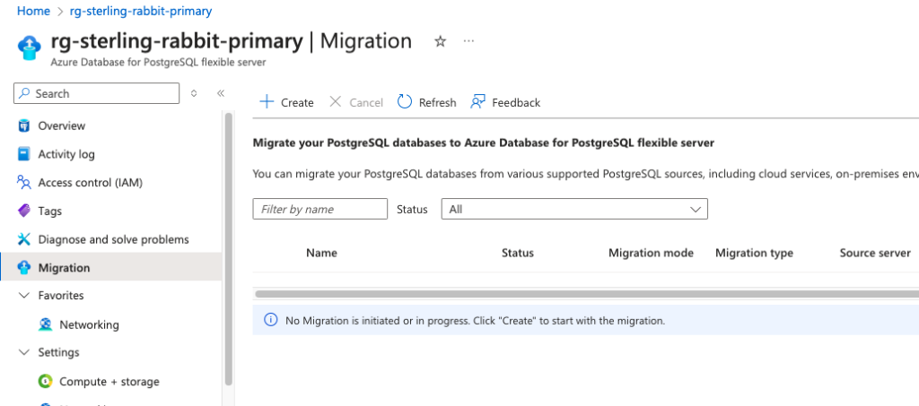This screenshot has width=919, height=406.
Task: Collapse the Favorites section
Action: (x=23, y=296)
